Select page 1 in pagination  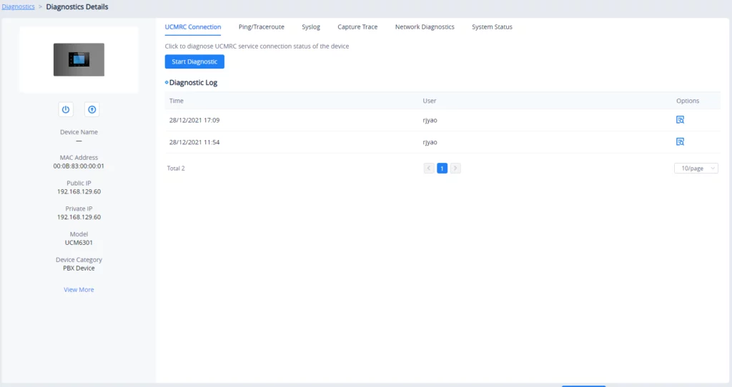click(x=442, y=169)
